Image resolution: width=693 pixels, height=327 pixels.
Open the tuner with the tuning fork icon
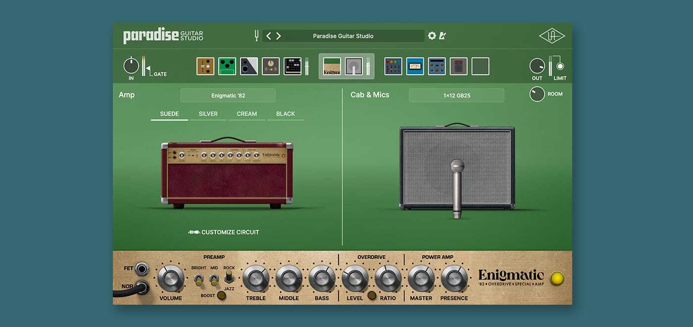257,36
